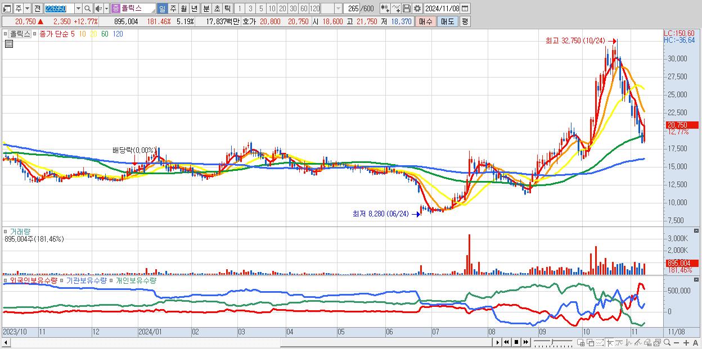Select the 60 interval button
The image size is (702, 349).
304,8
